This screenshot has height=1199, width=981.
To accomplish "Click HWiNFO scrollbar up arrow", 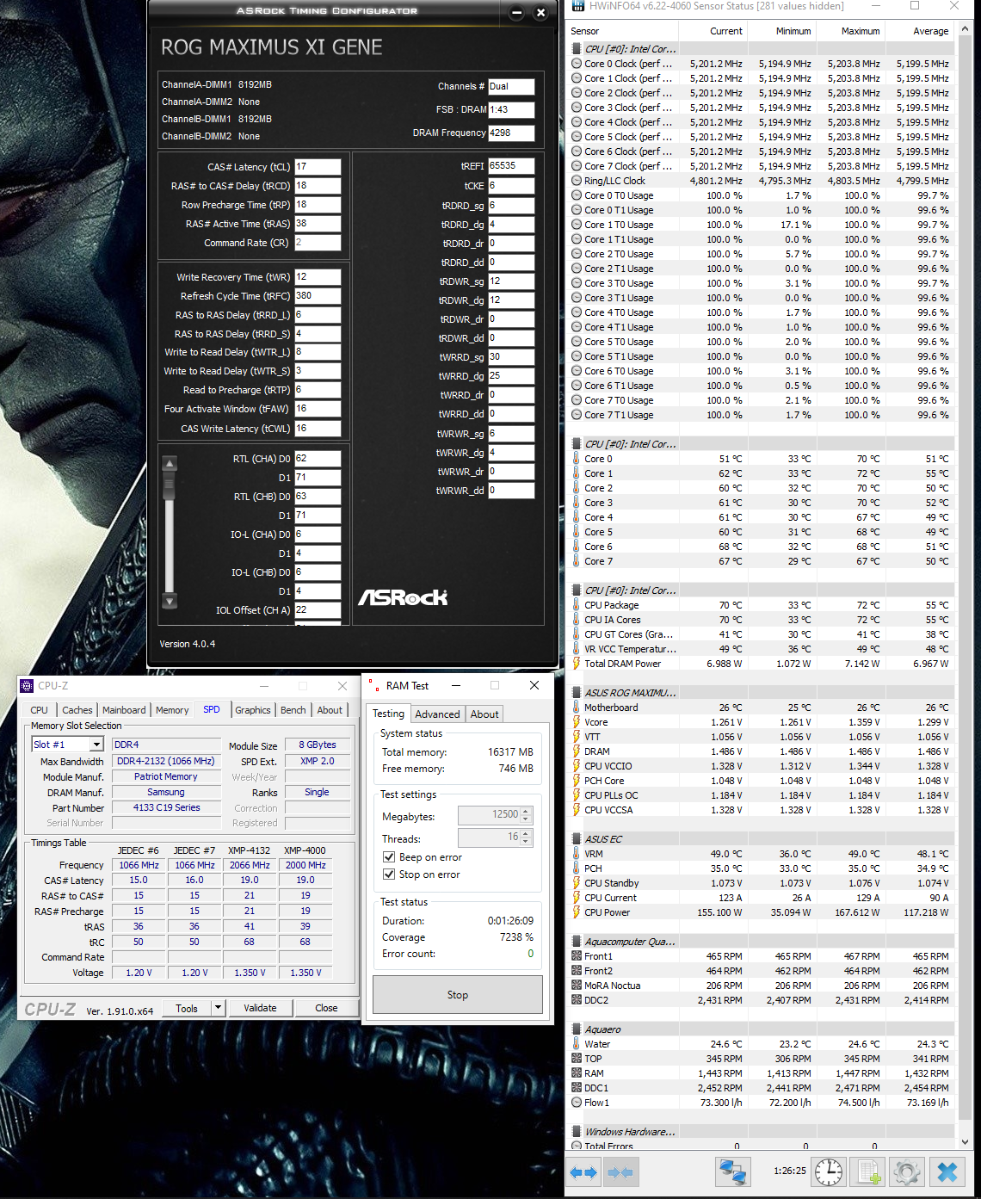I will (x=966, y=28).
